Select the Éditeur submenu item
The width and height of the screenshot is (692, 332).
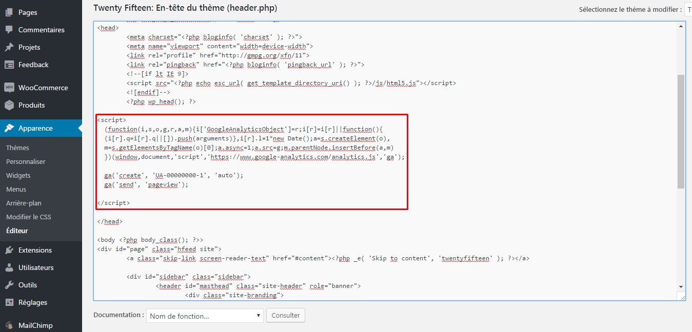pyautogui.click(x=17, y=231)
